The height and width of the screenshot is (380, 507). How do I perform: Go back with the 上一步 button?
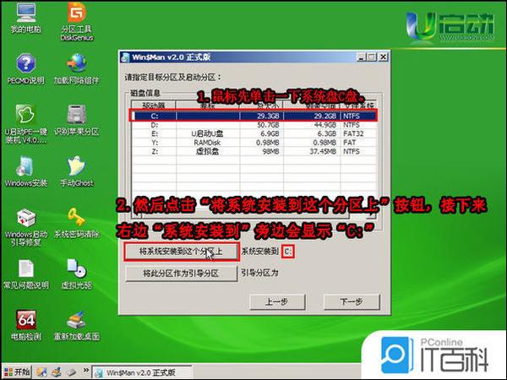coord(277,301)
